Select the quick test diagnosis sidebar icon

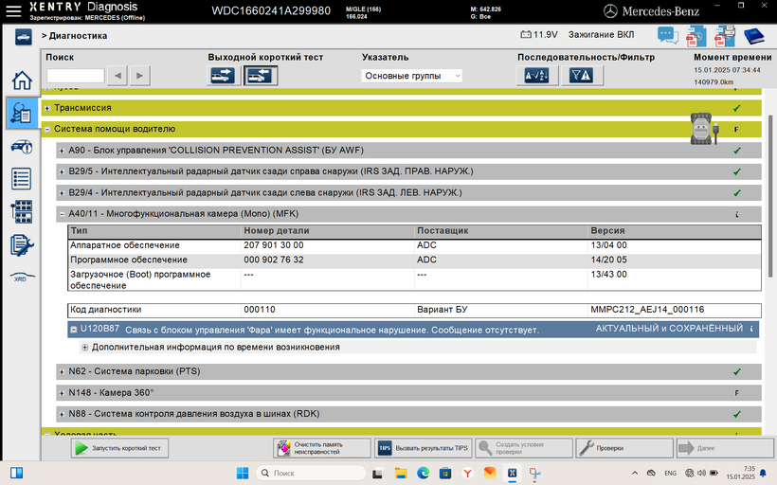coord(21,113)
